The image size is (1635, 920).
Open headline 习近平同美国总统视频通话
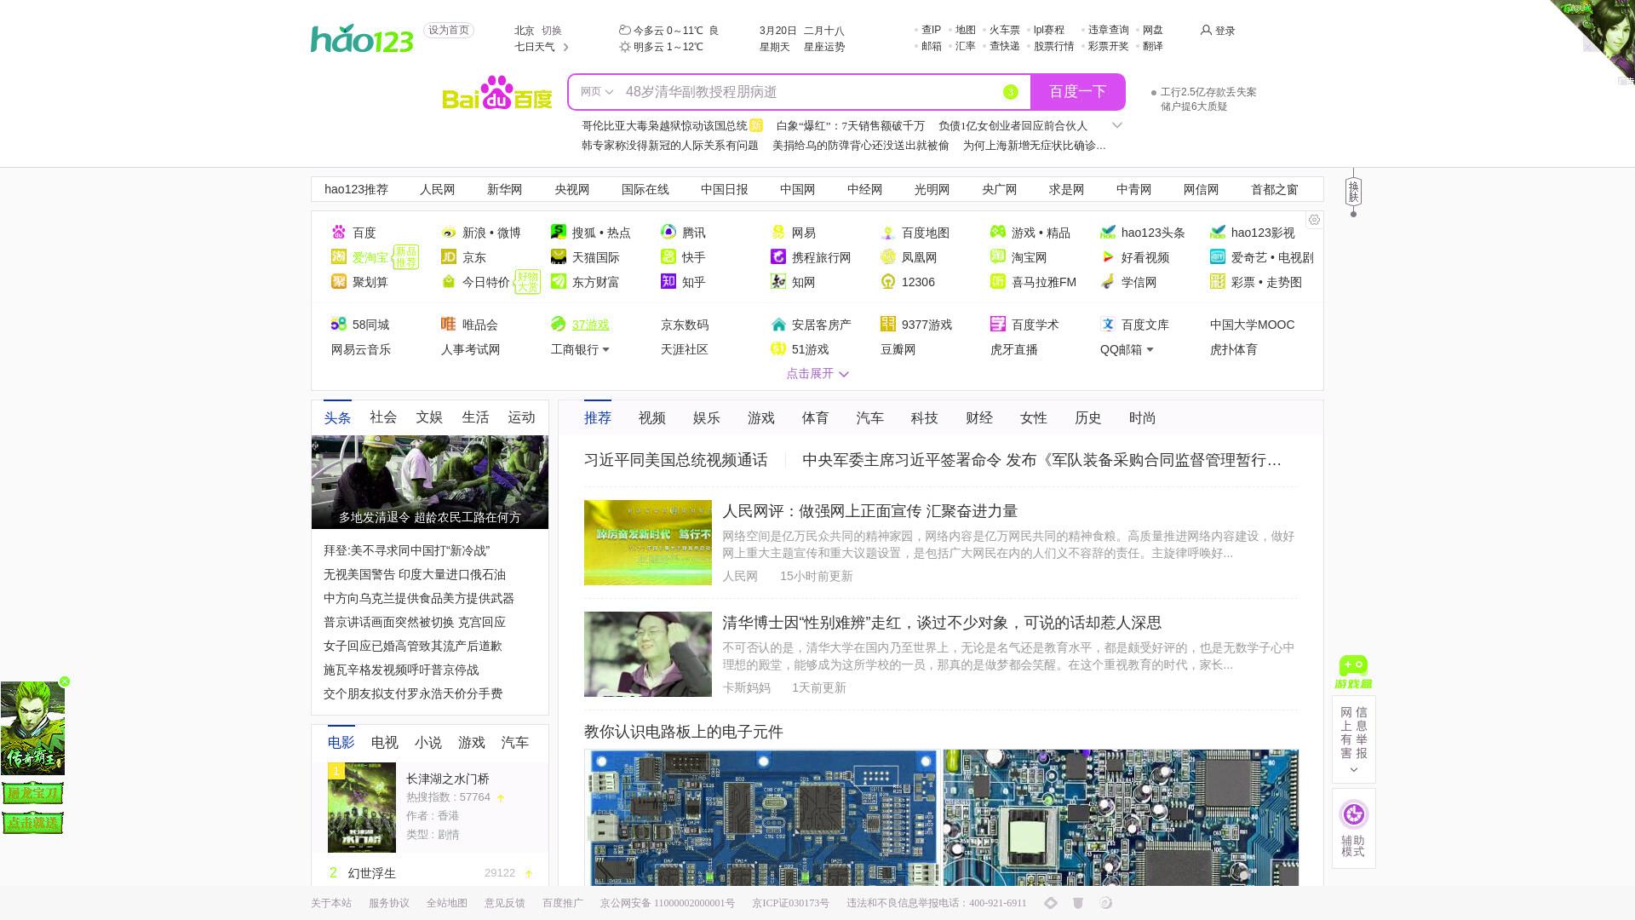[x=676, y=460]
